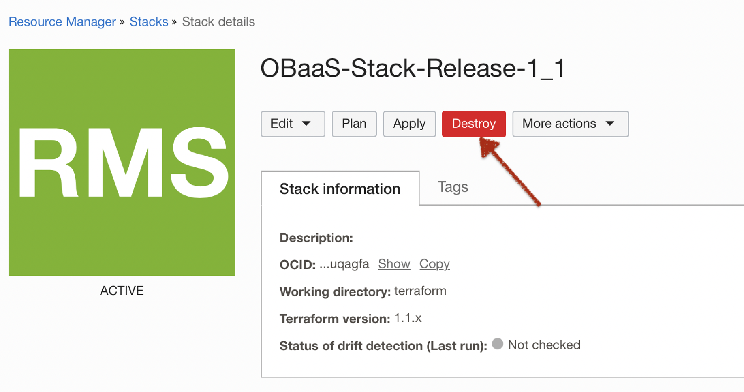The height and width of the screenshot is (392, 744).
Task: Open the Edit dropdown
Action: [x=293, y=124]
